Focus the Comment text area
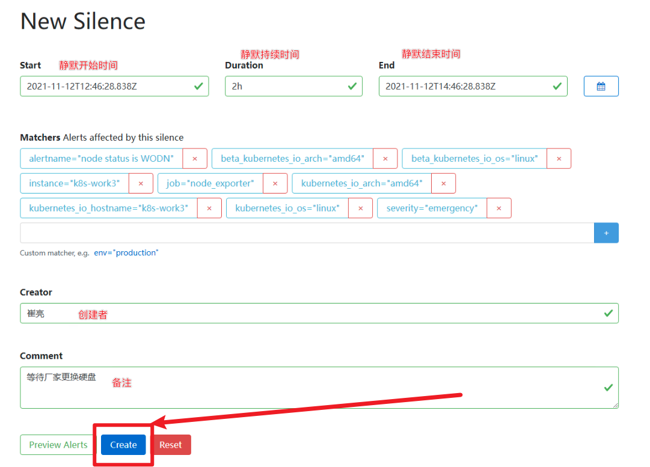 [x=319, y=388]
